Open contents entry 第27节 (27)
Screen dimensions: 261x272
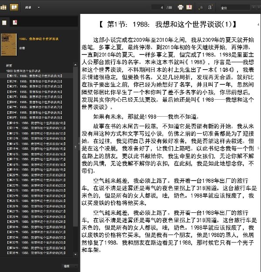[x=36, y=211]
